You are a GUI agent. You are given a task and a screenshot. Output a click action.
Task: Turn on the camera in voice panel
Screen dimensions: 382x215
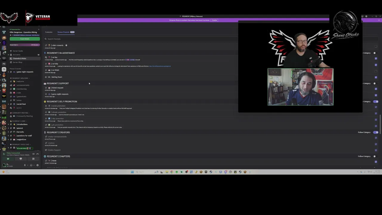pyautogui.click(x=8, y=159)
